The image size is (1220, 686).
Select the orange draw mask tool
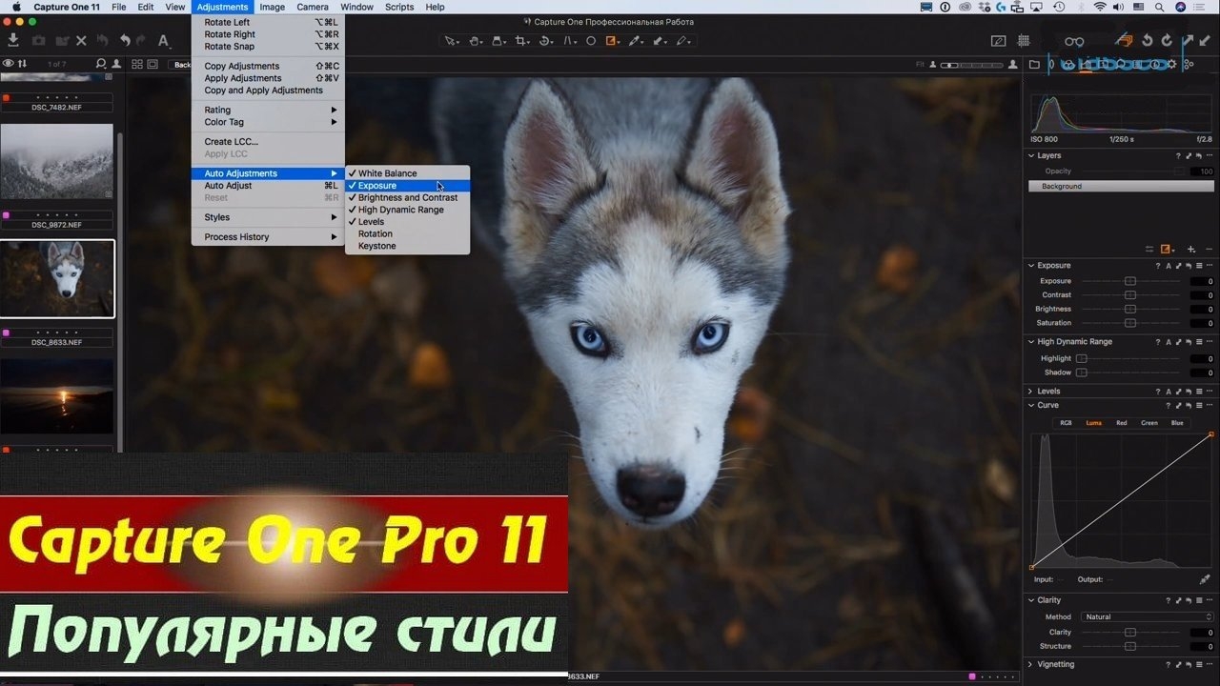(612, 41)
